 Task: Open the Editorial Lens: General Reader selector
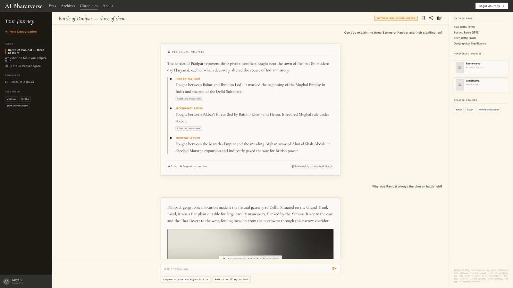[x=396, y=18]
